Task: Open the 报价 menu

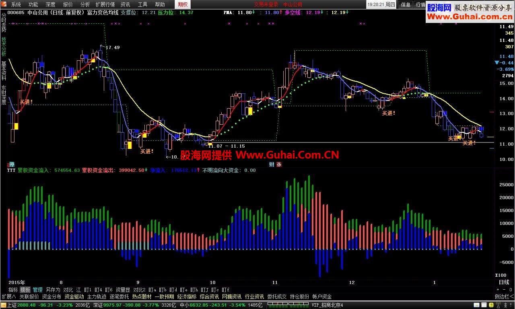Action: pyautogui.click(x=68, y=4)
